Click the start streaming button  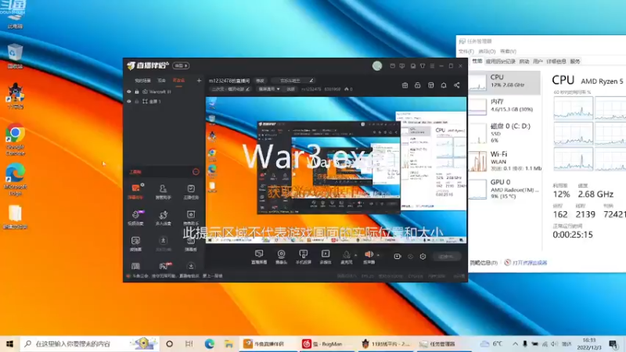446,257
